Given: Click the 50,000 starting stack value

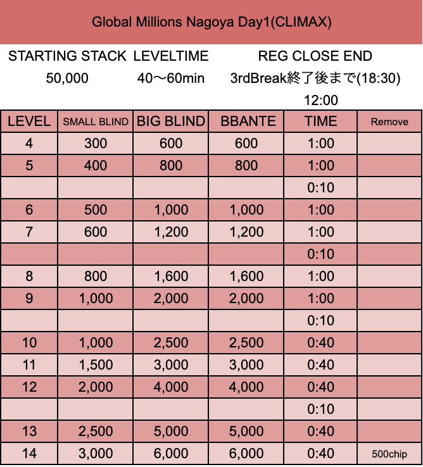Looking at the screenshot, I should [67, 78].
